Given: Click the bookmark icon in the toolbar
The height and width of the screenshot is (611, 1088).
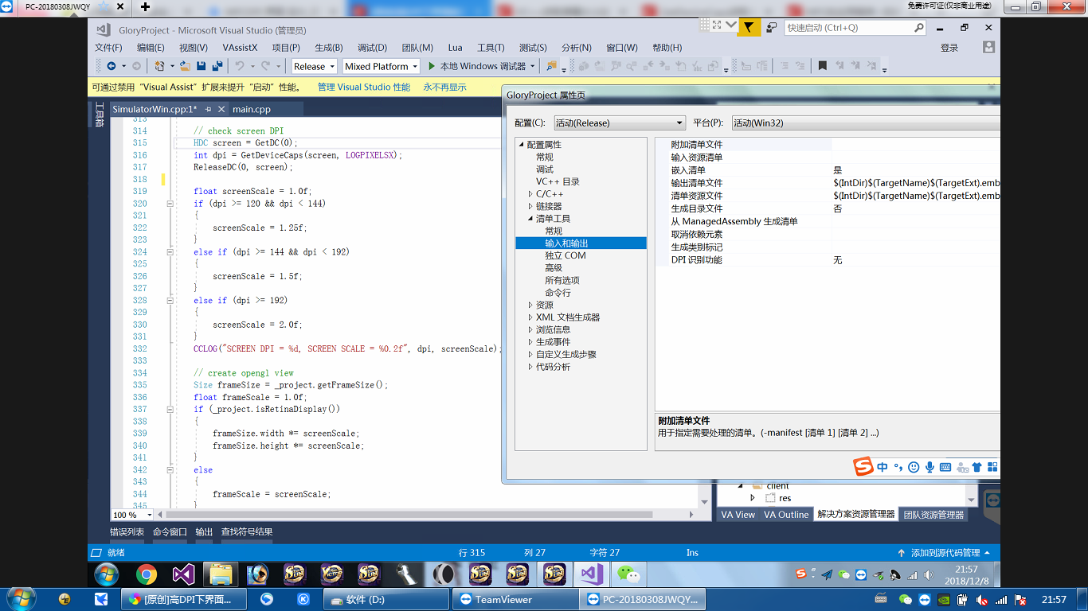Looking at the screenshot, I should (x=823, y=66).
